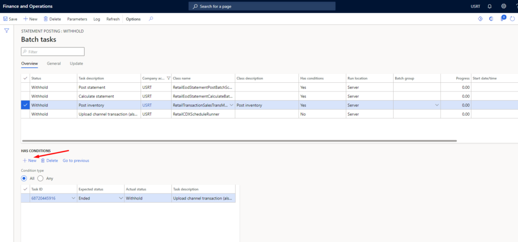
Task: Click the Search for a page box
Action: coord(262,6)
